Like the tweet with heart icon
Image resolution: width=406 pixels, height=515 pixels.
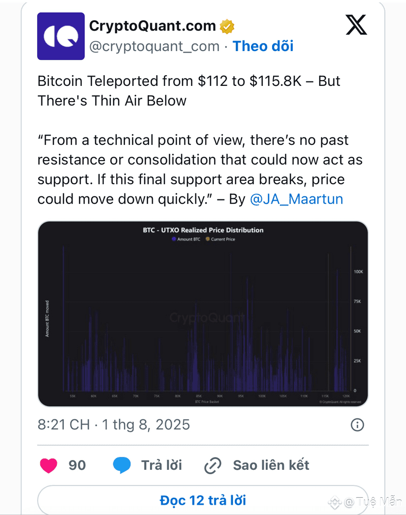[x=49, y=465]
